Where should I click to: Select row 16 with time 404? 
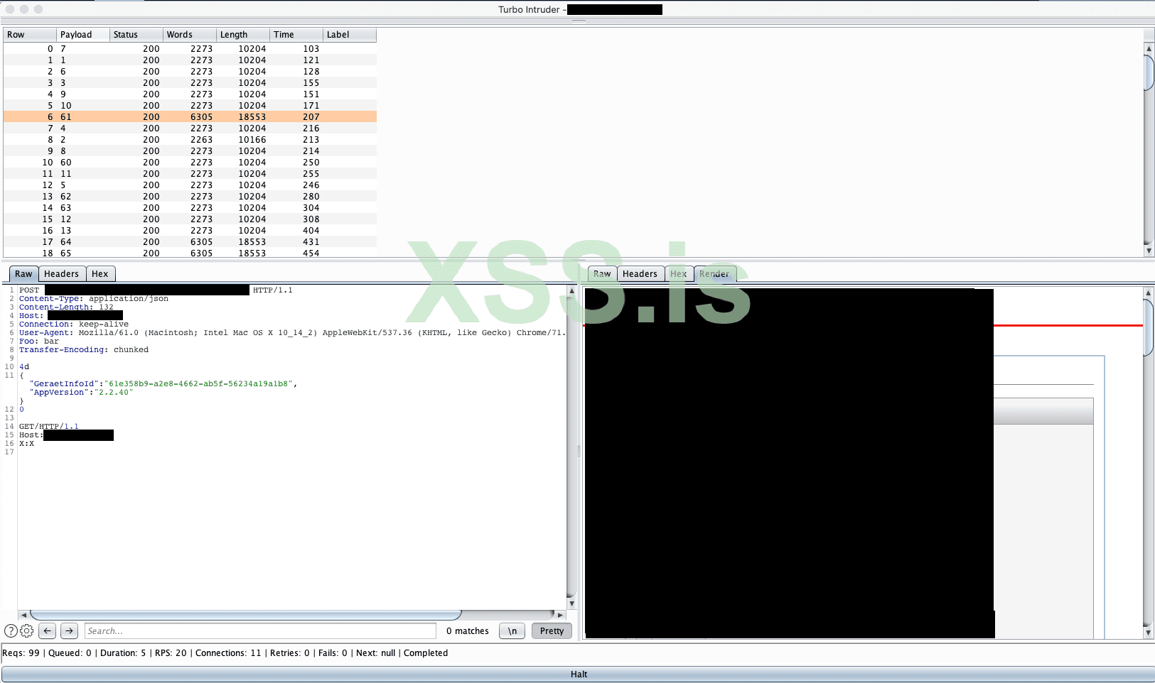point(190,231)
